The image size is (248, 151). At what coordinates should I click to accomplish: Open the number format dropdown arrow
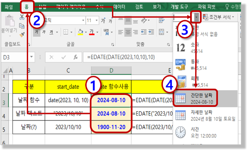(196, 17)
